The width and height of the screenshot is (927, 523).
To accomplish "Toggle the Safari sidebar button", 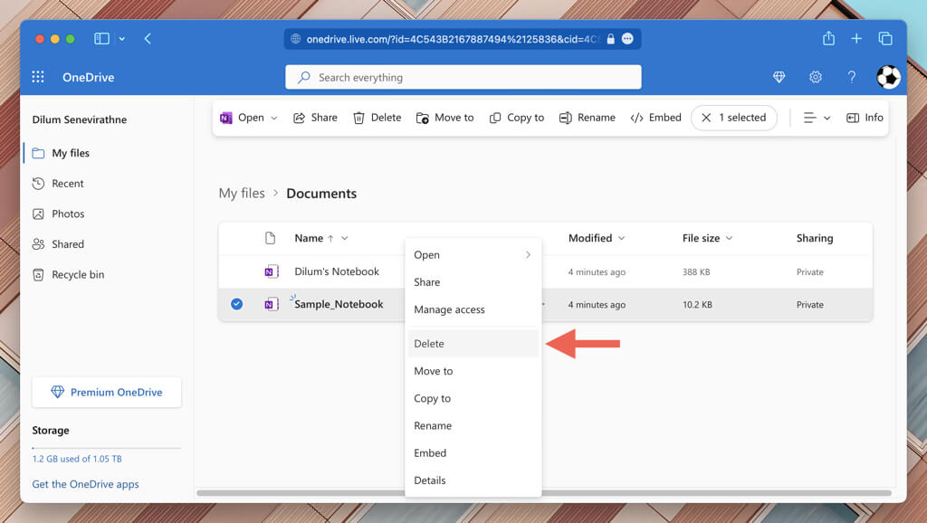I will pos(101,39).
